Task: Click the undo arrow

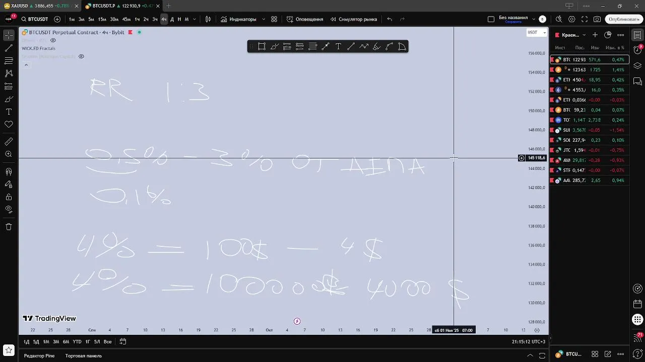Action: click(x=390, y=19)
